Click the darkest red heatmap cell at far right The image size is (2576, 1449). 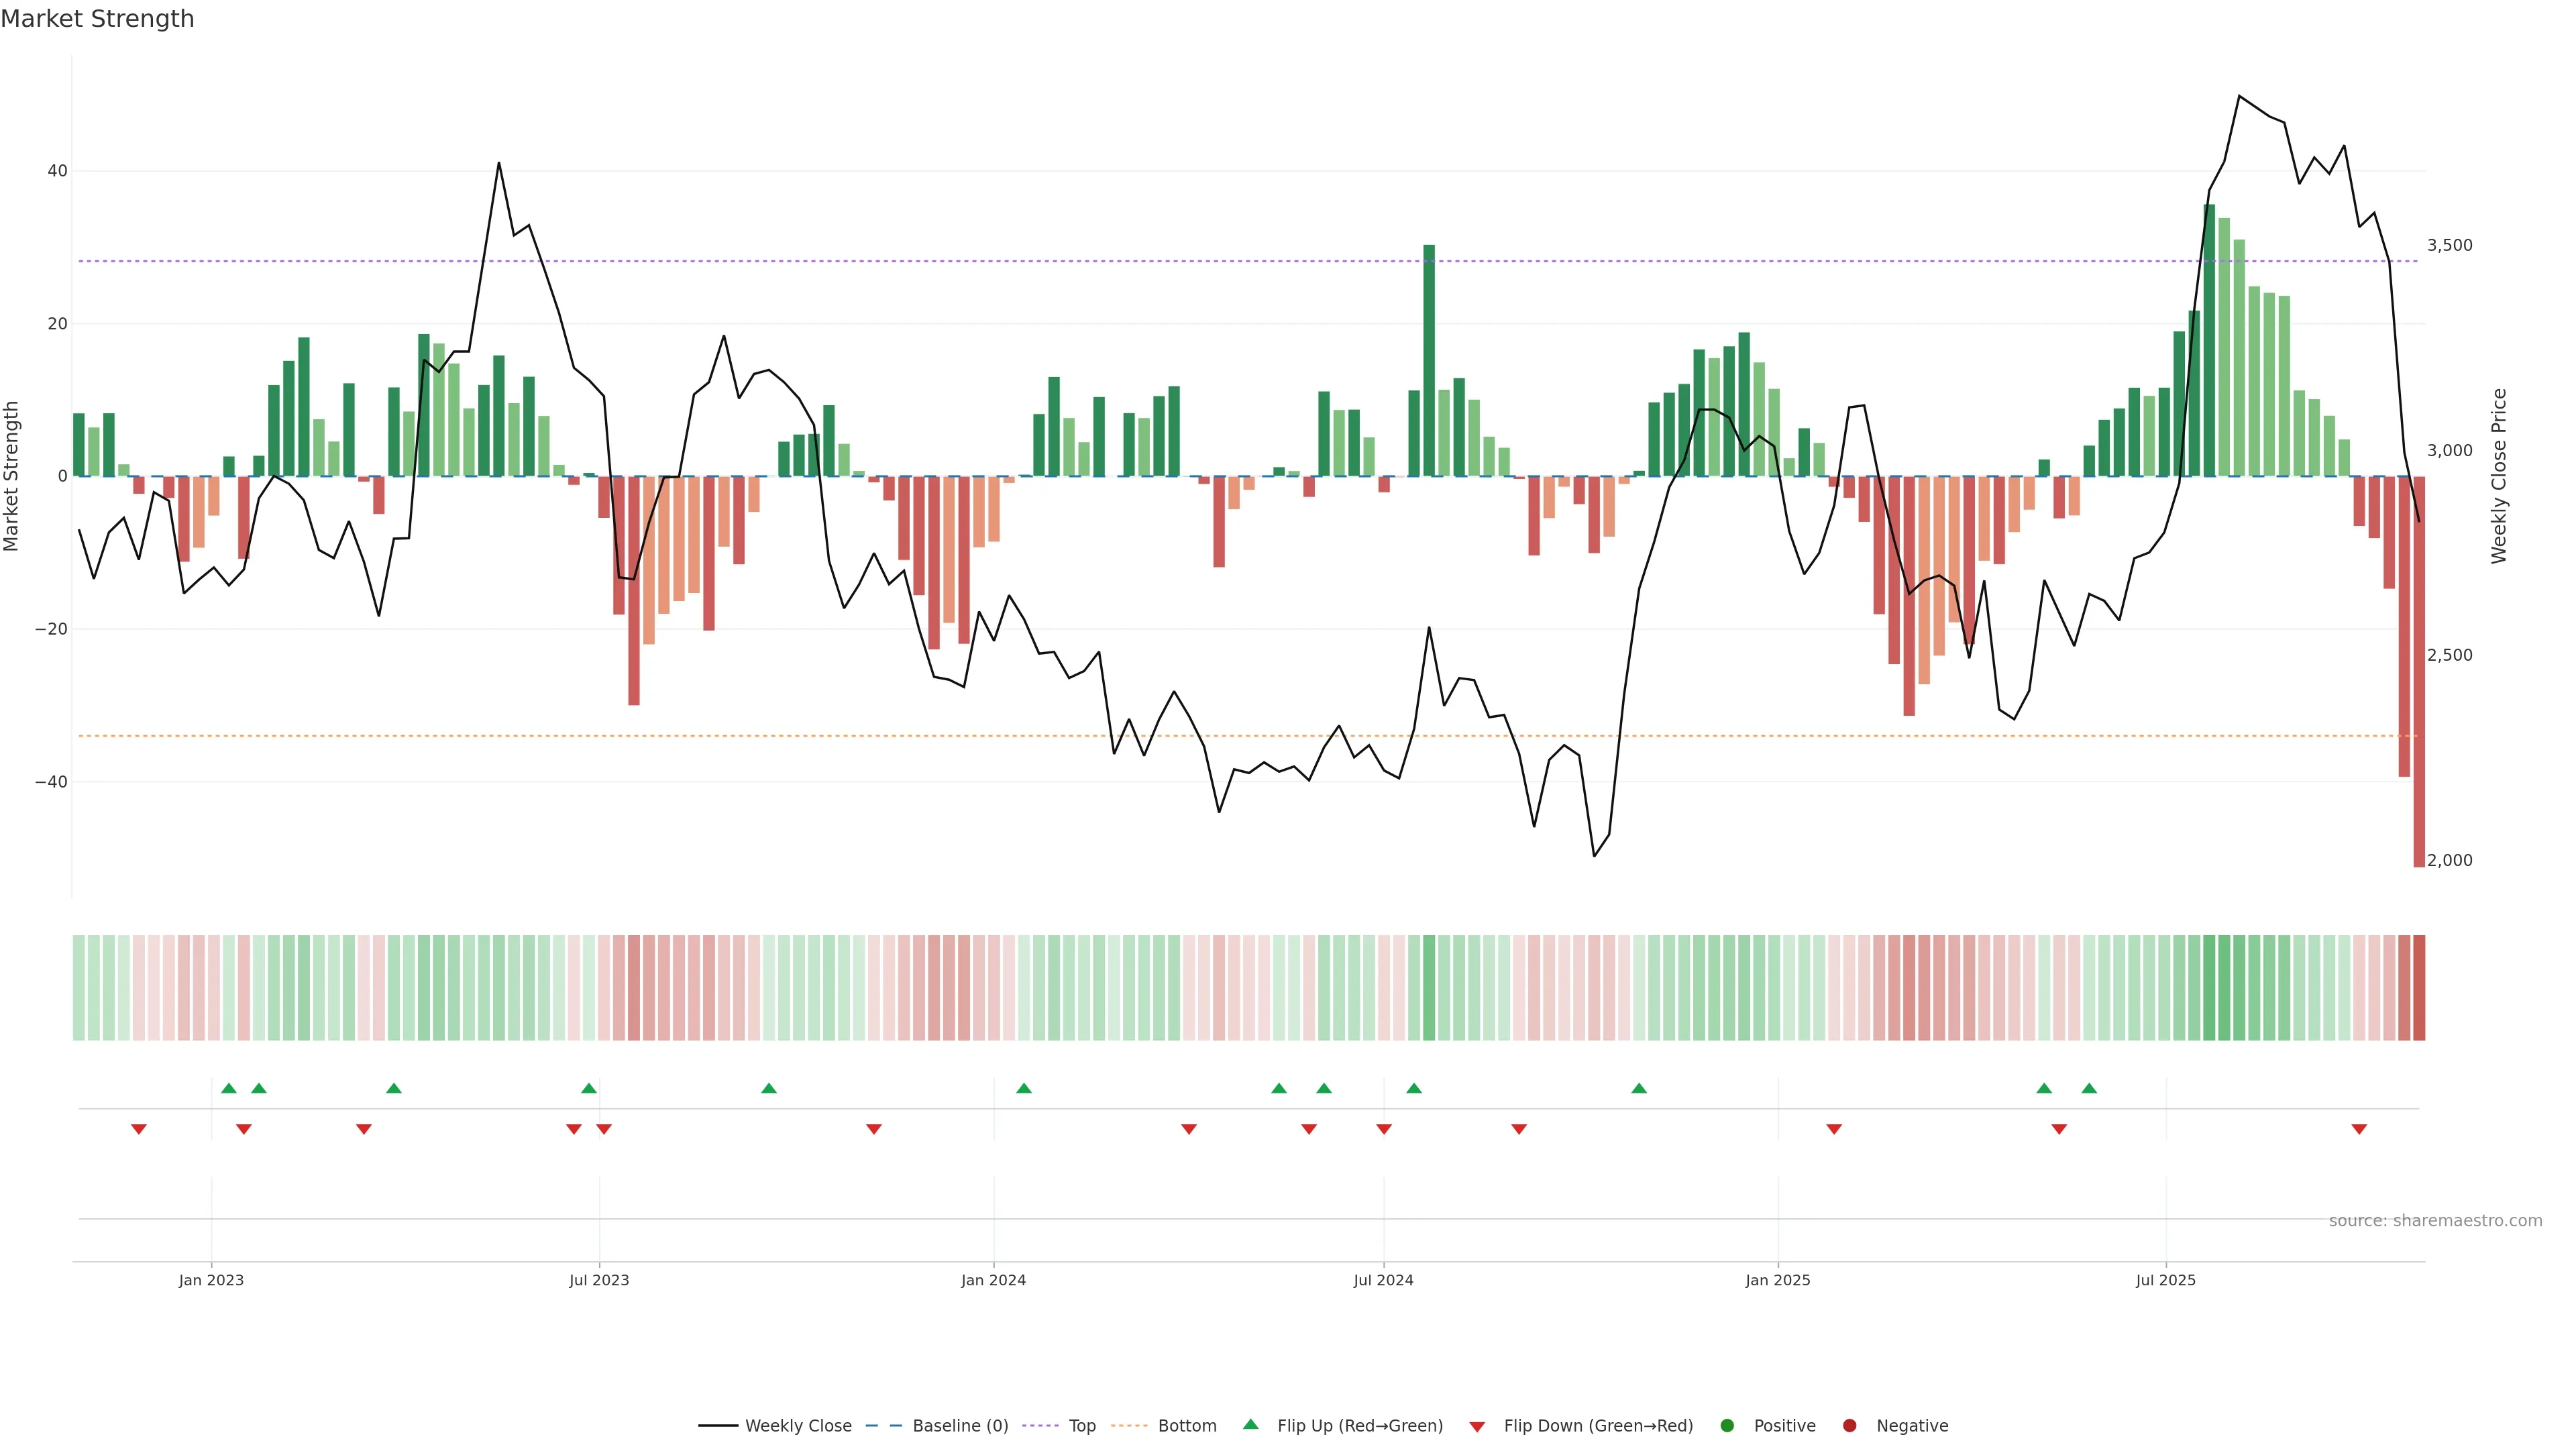pyautogui.click(x=2419, y=988)
